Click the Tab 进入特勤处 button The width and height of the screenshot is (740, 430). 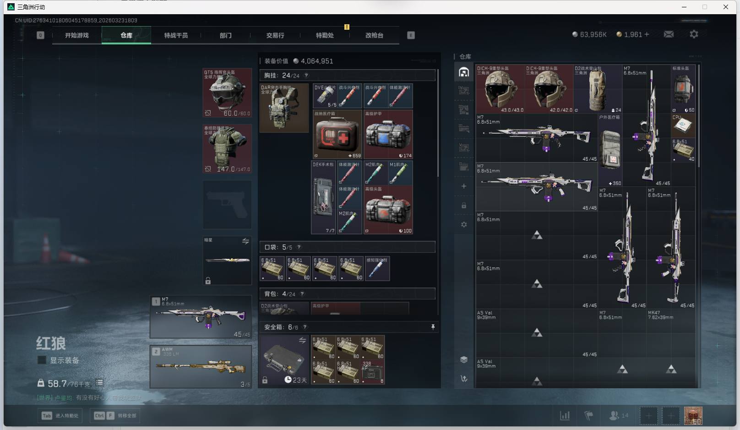click(x=60, y=416)
